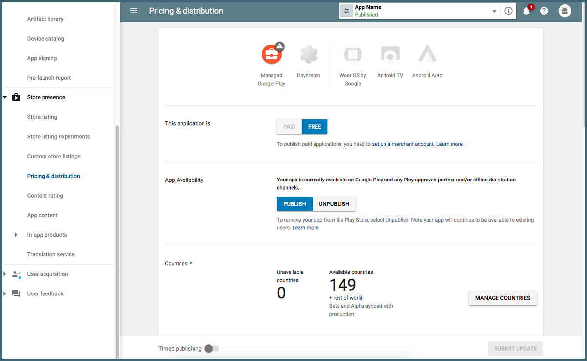Click the MANAGE COUNTRIES button
Image resolution: width=587 pixels, height=361 pixels.
pyautogui.click(x=502, y=298)
